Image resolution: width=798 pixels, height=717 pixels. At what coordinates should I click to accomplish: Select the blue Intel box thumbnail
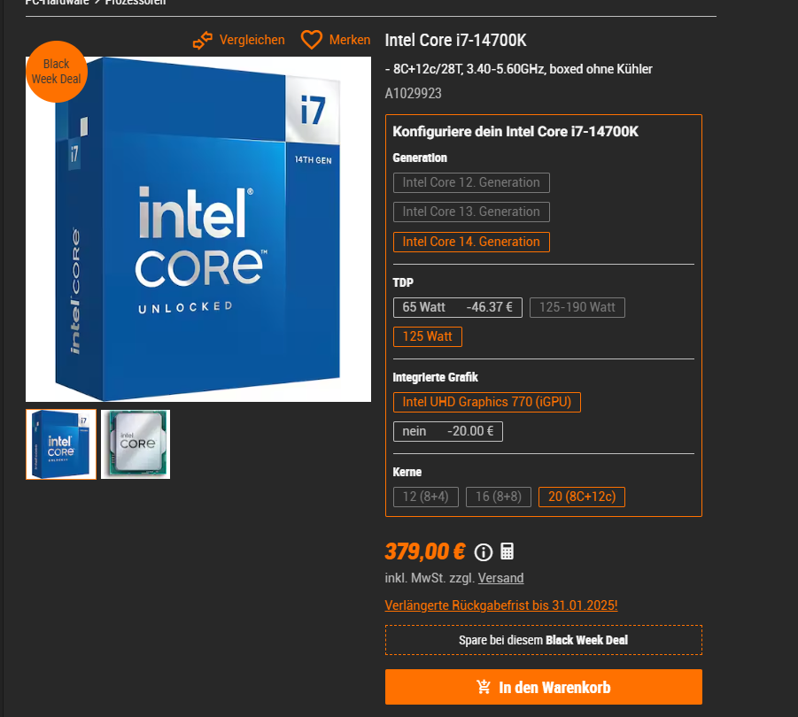pos(61,444)
